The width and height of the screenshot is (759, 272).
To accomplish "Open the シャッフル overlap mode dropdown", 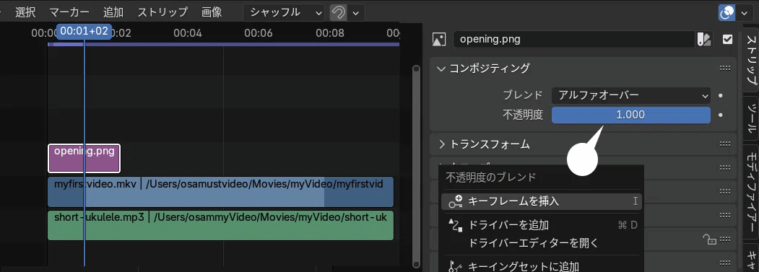I will tap(284, 12).
